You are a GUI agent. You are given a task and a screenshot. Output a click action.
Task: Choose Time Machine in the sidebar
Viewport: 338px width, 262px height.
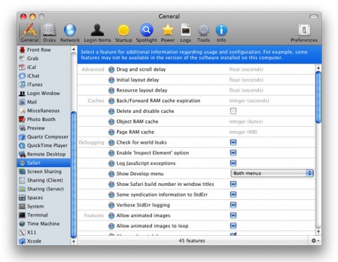[x=43, y=223]
